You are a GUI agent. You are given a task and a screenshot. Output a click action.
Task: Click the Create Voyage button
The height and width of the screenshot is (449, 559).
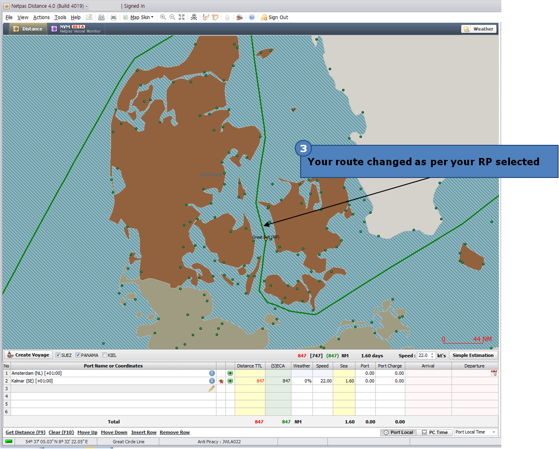point(28,355)
